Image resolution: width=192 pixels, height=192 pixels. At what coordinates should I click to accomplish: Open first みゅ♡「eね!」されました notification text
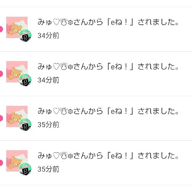tap(108, 22)
